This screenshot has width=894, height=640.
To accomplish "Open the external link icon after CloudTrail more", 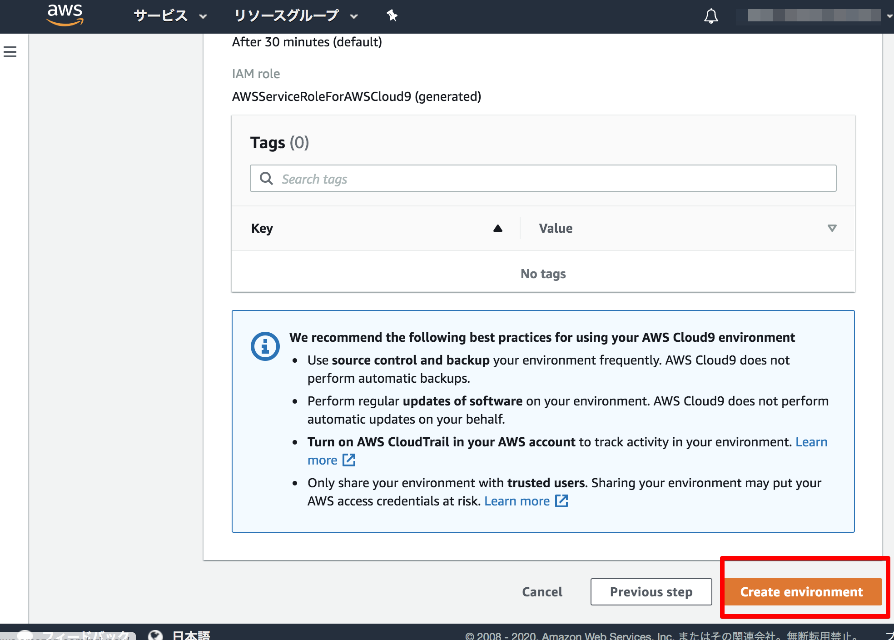I will click(349, 460).
